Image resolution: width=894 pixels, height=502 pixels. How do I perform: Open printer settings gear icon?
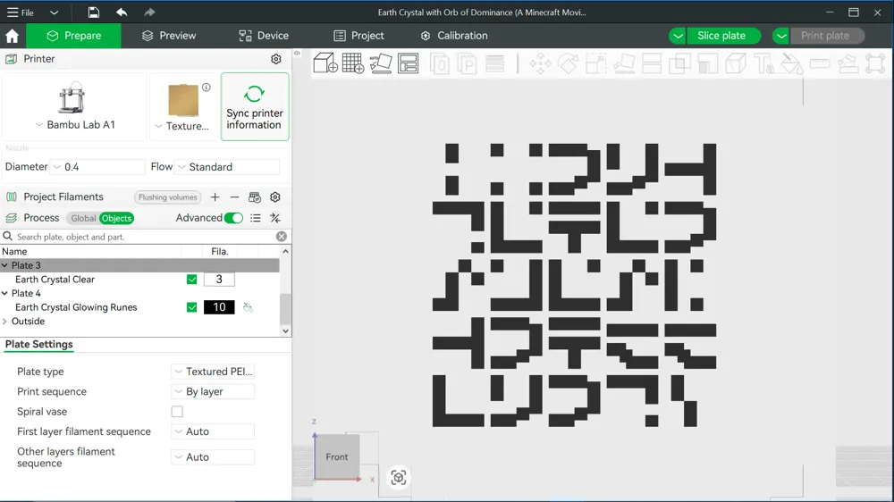click(x=276, y=59)
